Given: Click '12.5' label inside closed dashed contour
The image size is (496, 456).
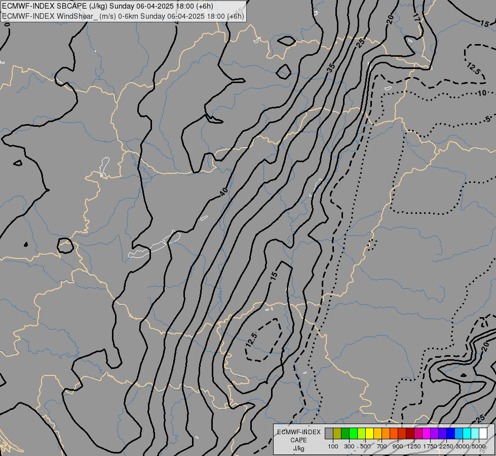Looking at the screenshot, I should click(251, 340).
